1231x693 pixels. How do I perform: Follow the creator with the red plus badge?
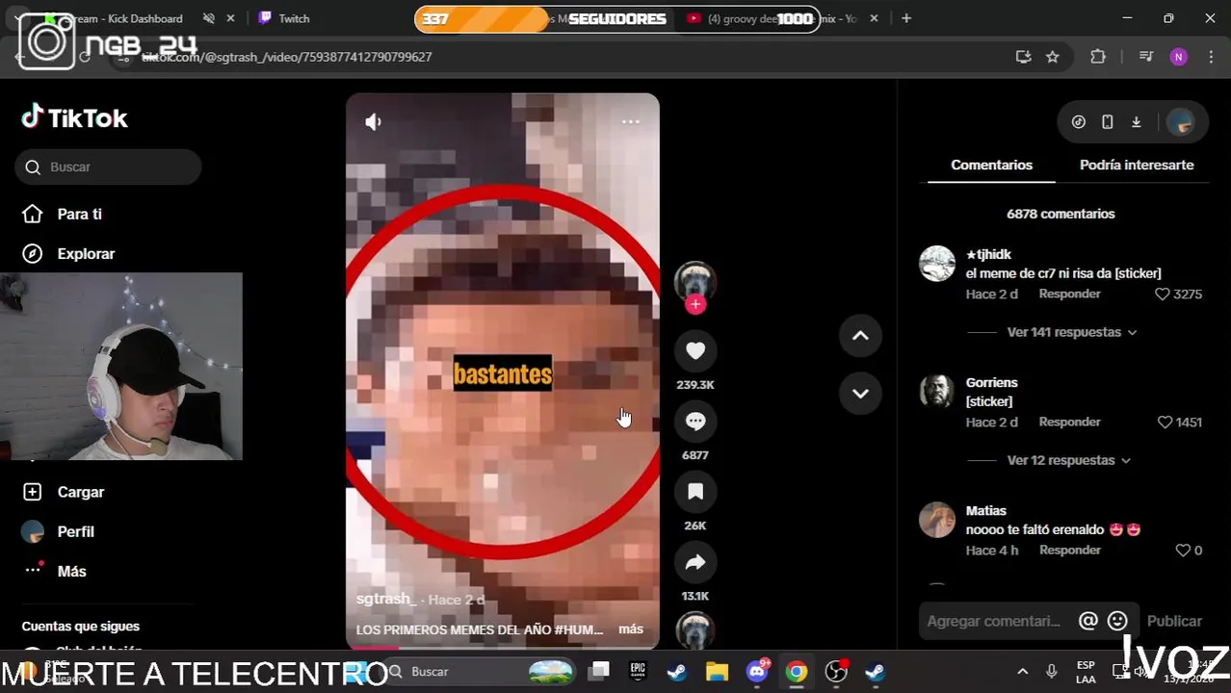tap(695, 305)
